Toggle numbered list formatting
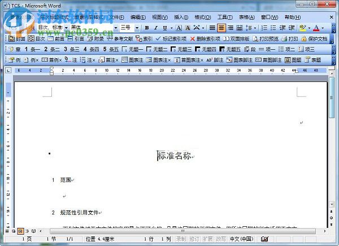 (x=264, y=28)
